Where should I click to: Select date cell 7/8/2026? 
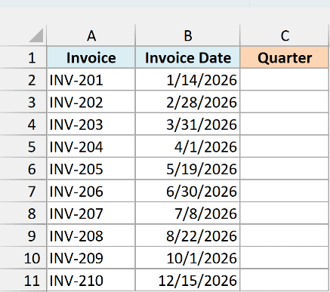[x=188, y=214]
